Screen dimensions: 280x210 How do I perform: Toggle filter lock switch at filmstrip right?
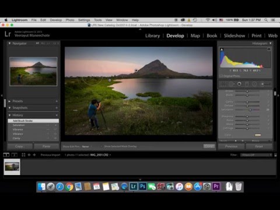point(275,155)
